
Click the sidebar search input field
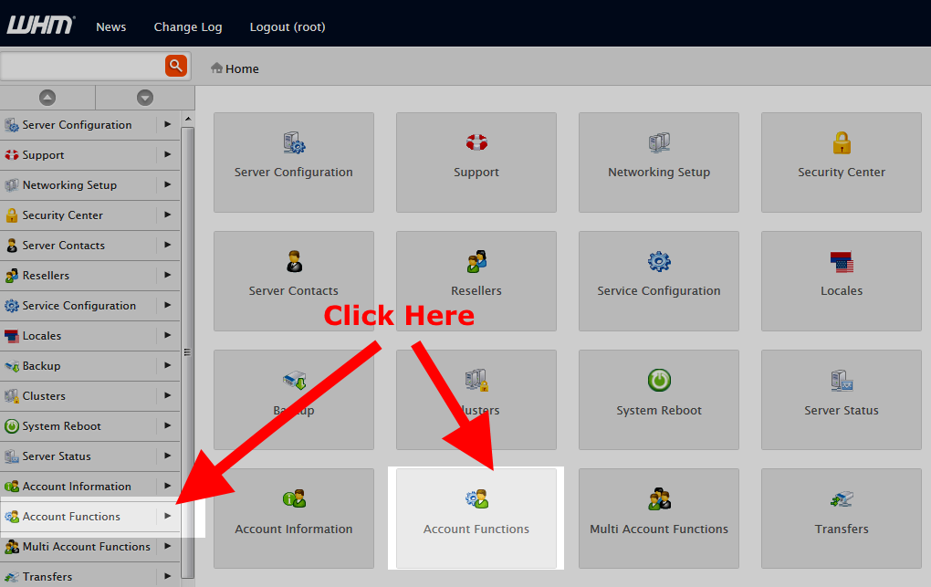point(82,66)
